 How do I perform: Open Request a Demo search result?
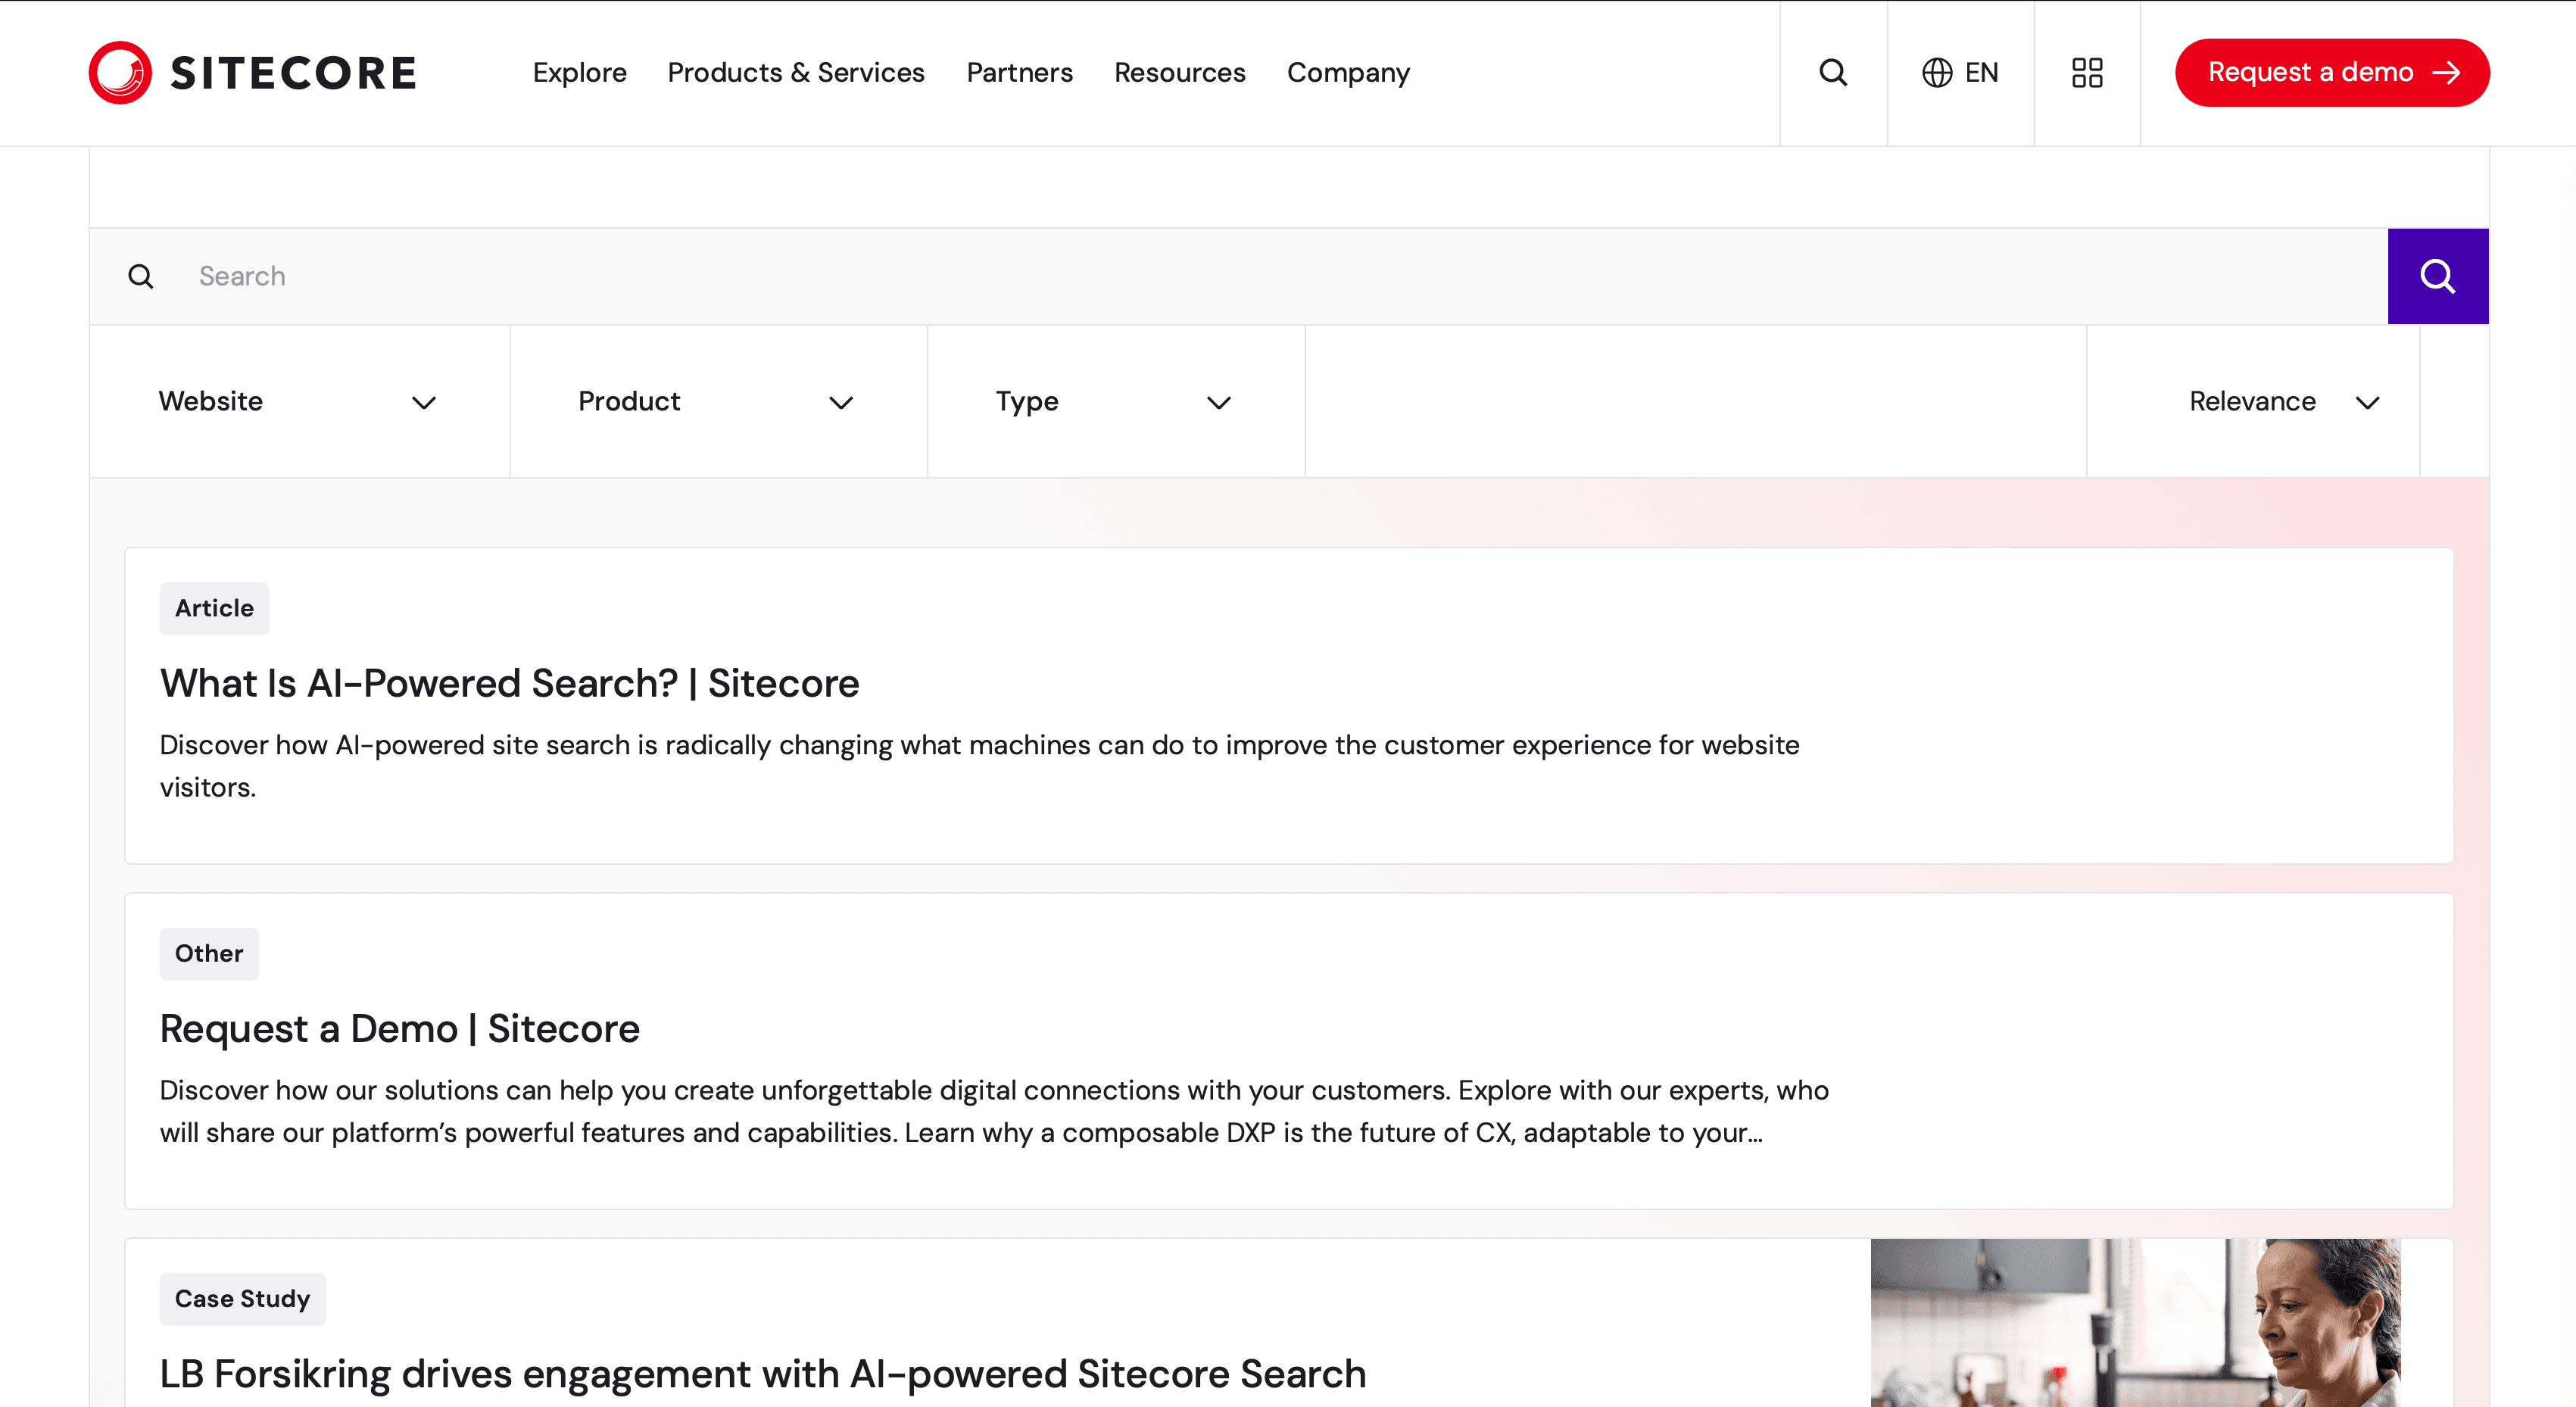399,1029
